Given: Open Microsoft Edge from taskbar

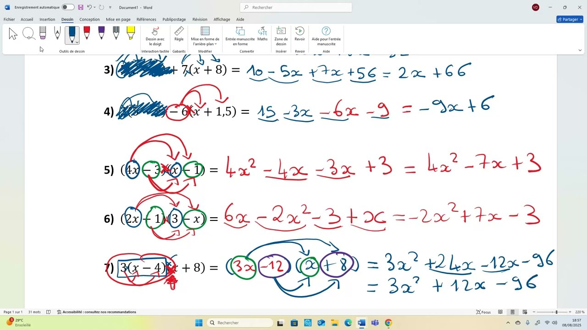Looking at the screenshot, I should coord(348,323).
